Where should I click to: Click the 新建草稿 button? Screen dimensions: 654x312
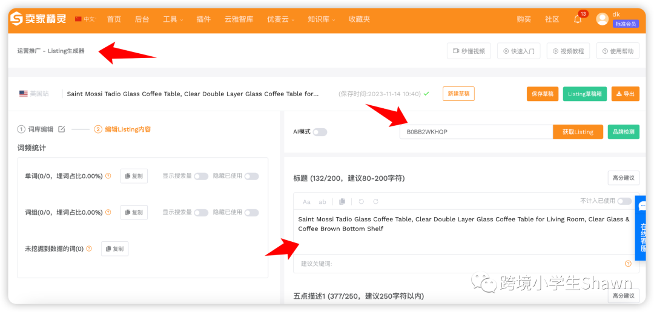pyautogui.click(x=458, y=94)
